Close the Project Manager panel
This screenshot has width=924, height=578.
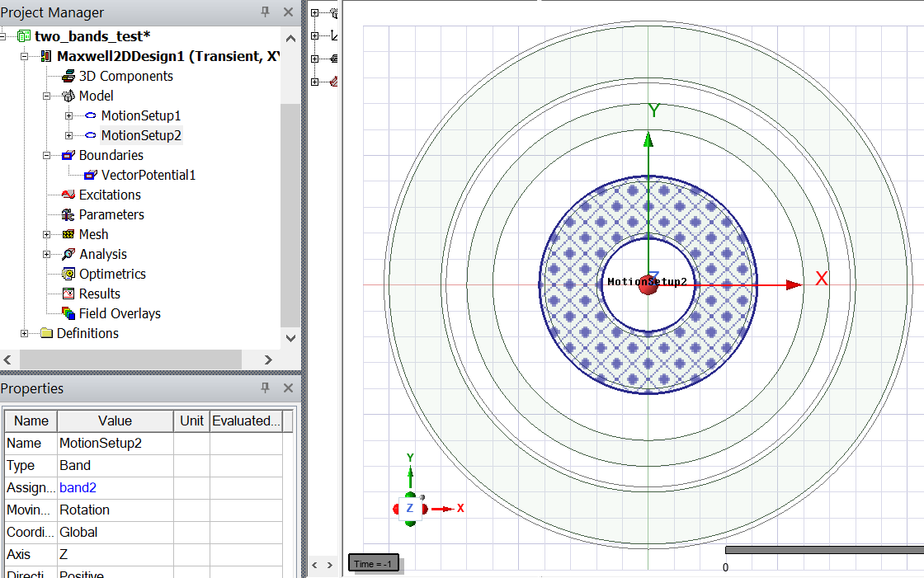pos(288,12)
